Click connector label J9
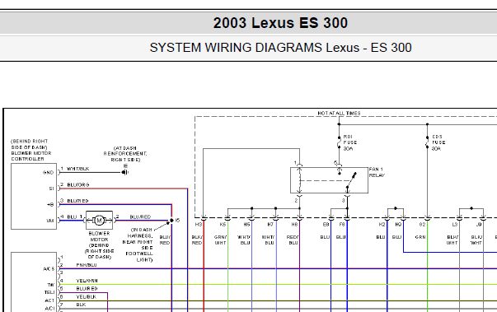 479,225
